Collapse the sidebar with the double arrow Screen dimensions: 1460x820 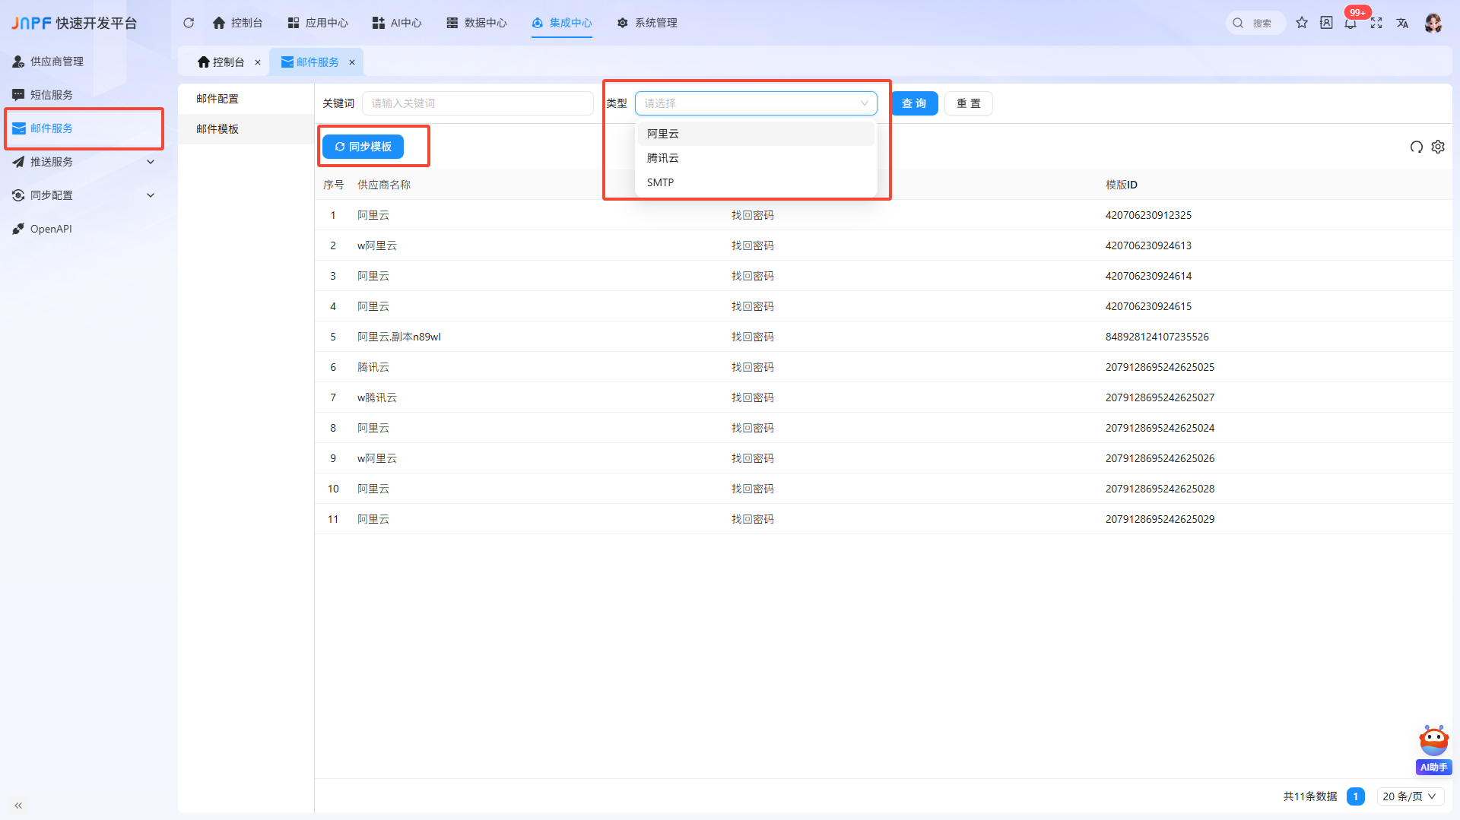(18, 806)
